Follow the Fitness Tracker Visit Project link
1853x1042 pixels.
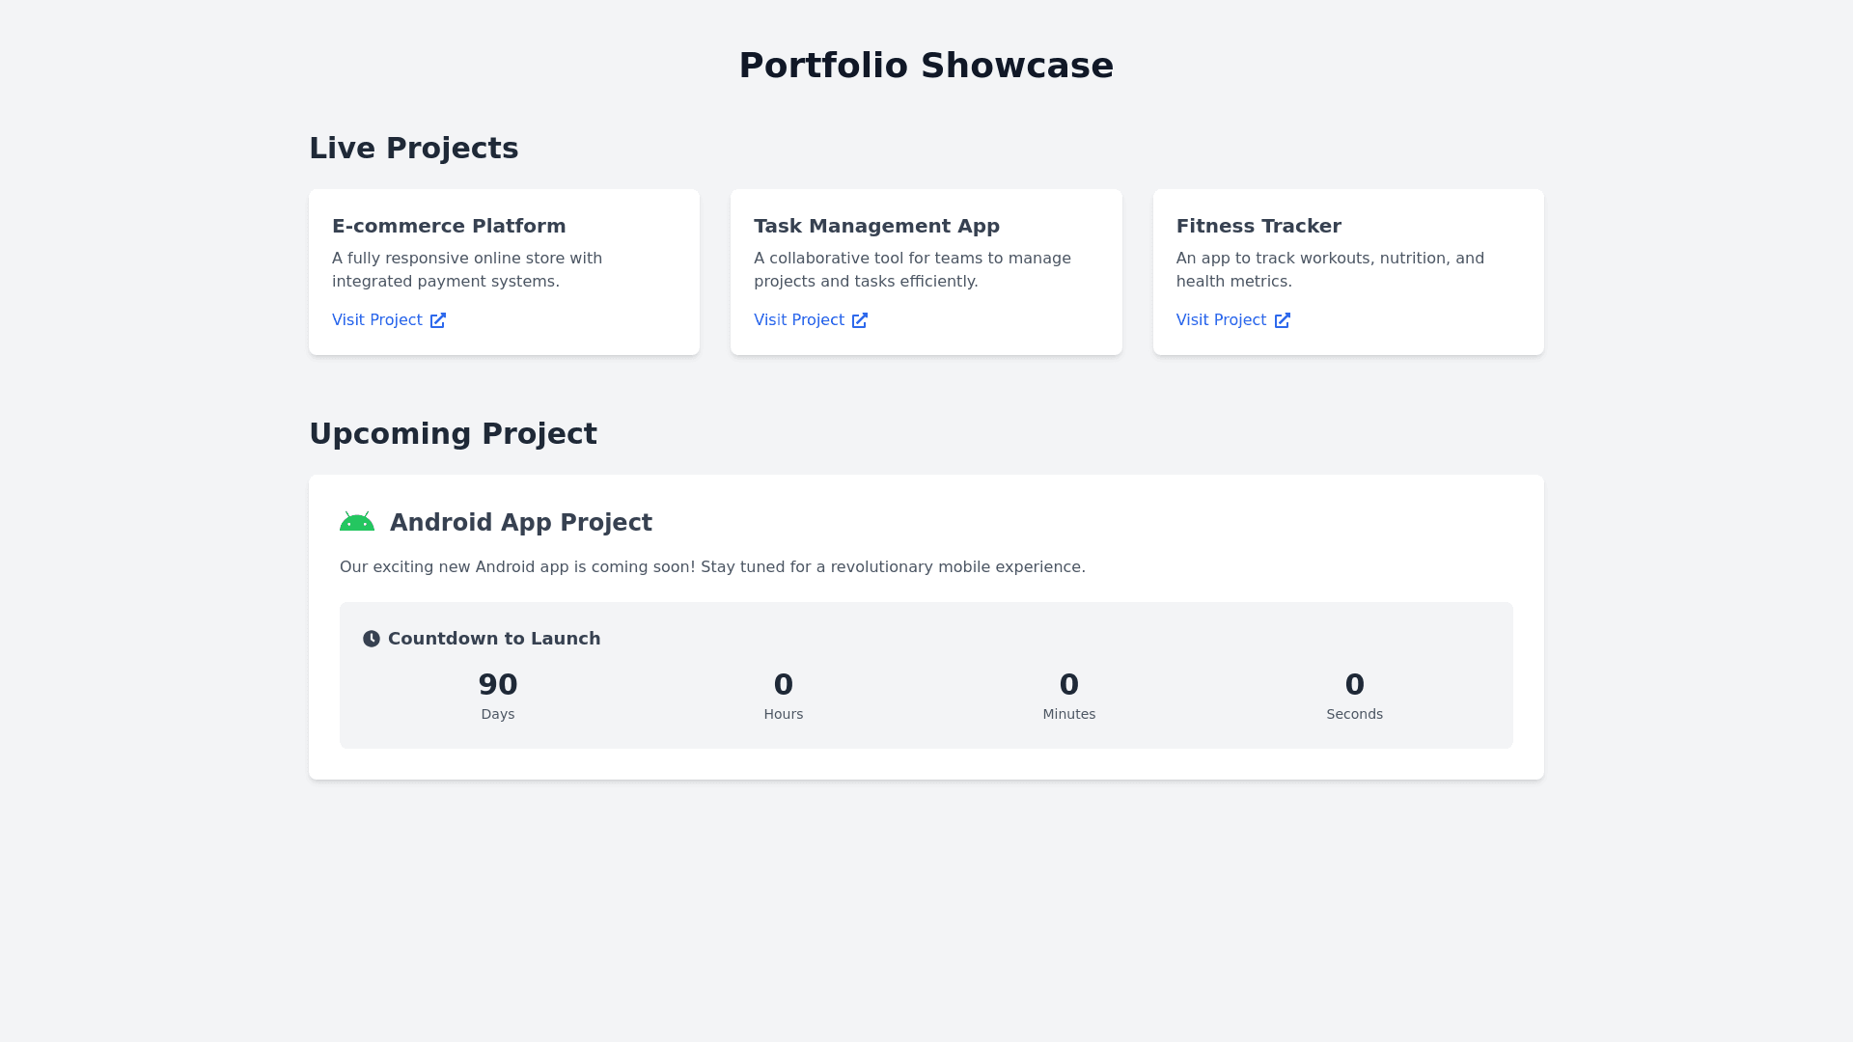click(x=1221, y=320)
